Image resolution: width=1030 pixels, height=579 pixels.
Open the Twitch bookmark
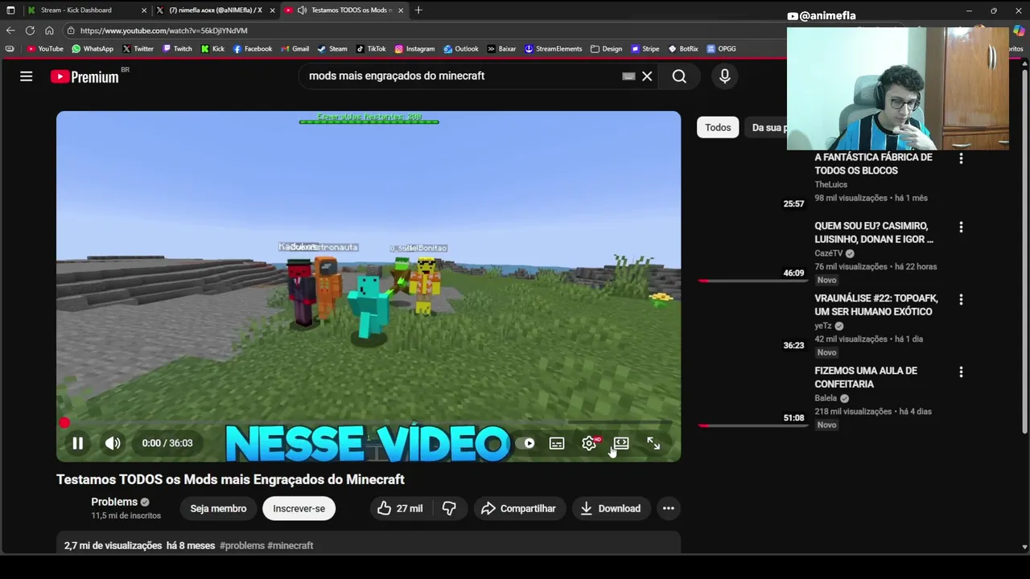click(x=177, y=49)
